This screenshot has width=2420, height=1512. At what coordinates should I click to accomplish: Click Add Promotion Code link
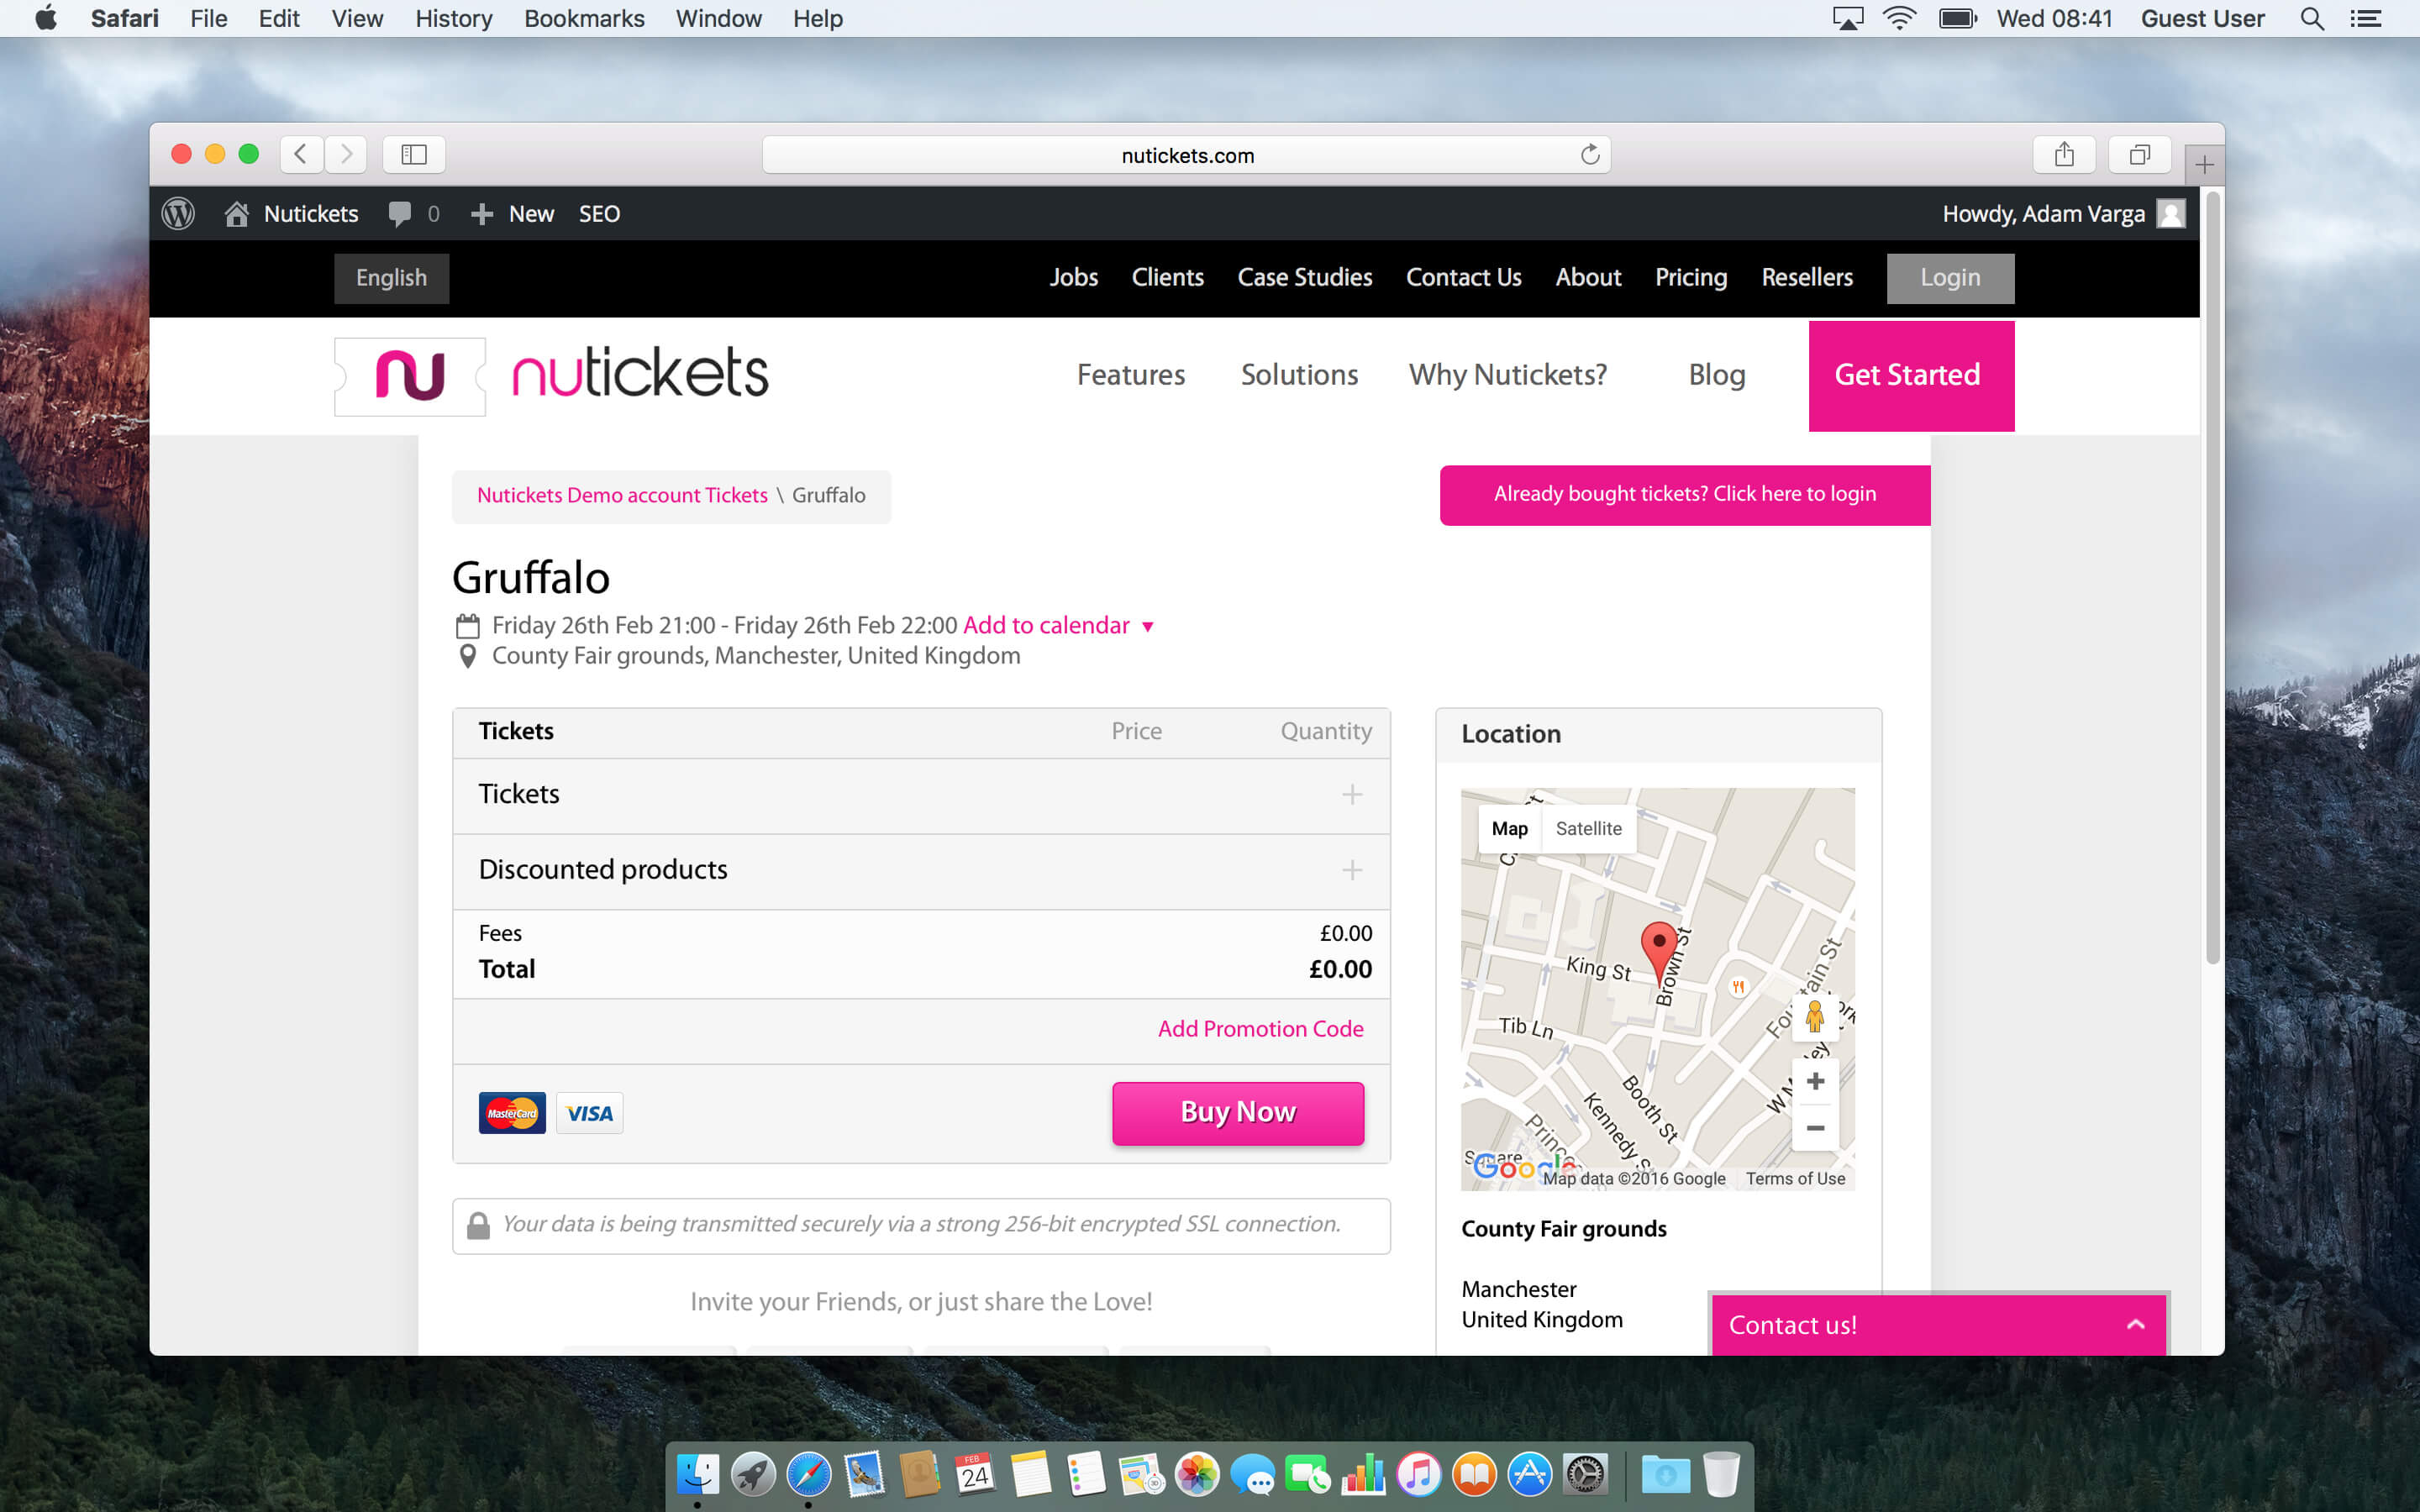click(x=1260, y=1029)
